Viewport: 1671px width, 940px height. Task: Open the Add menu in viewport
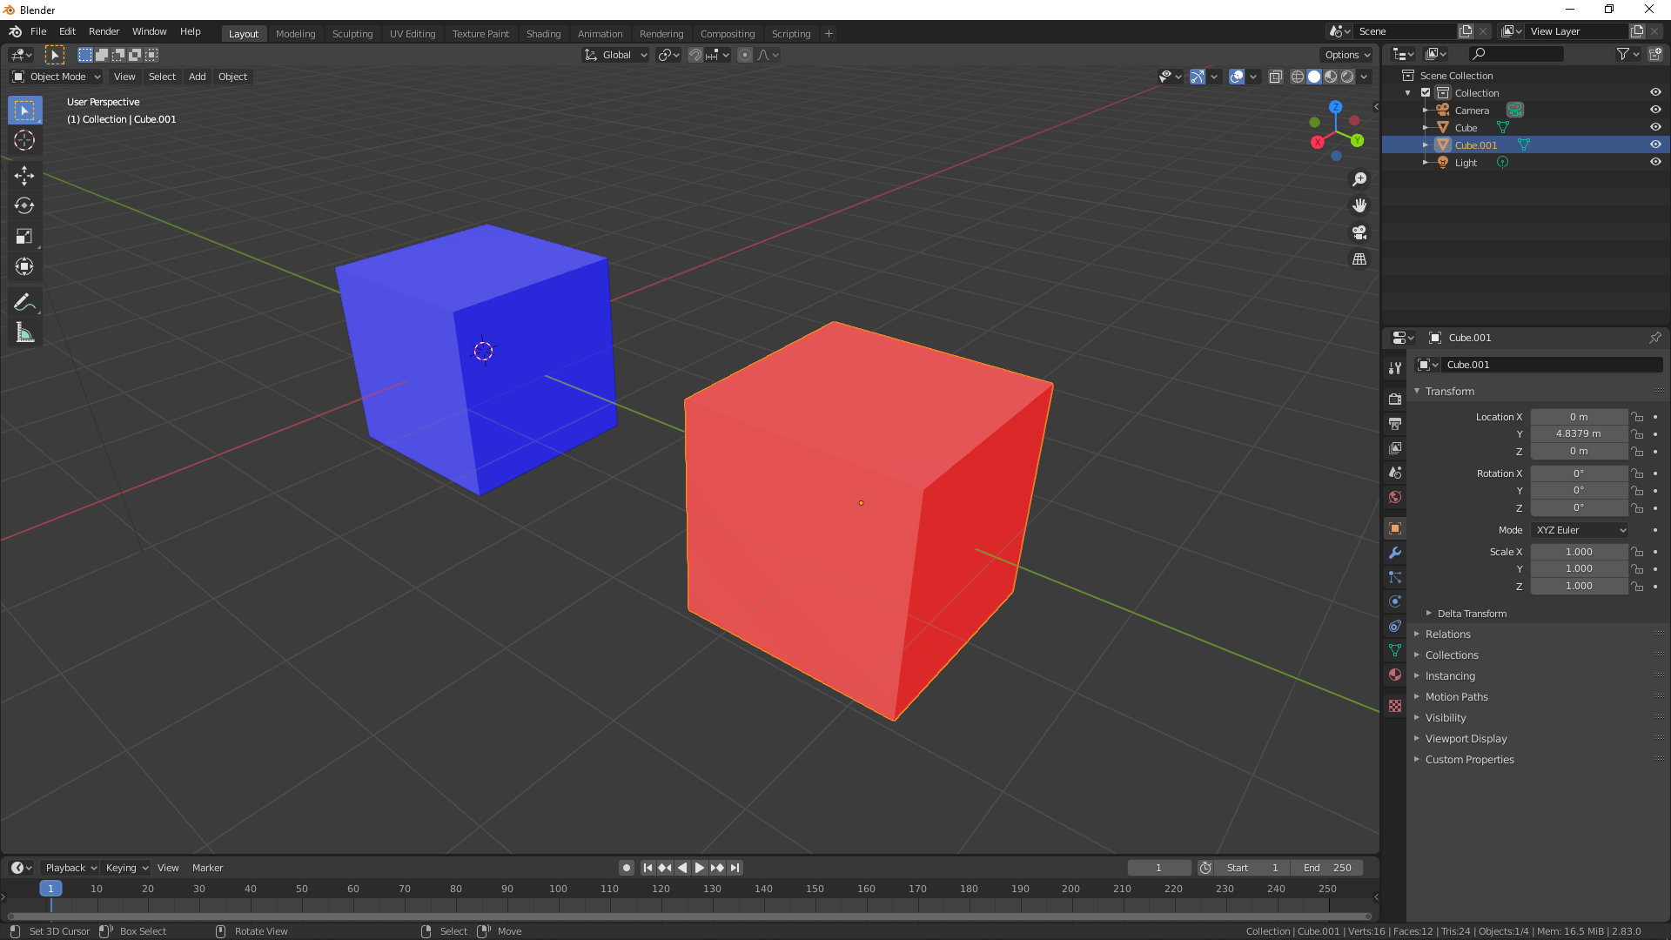pyautogui.click(x=198, y=77)
